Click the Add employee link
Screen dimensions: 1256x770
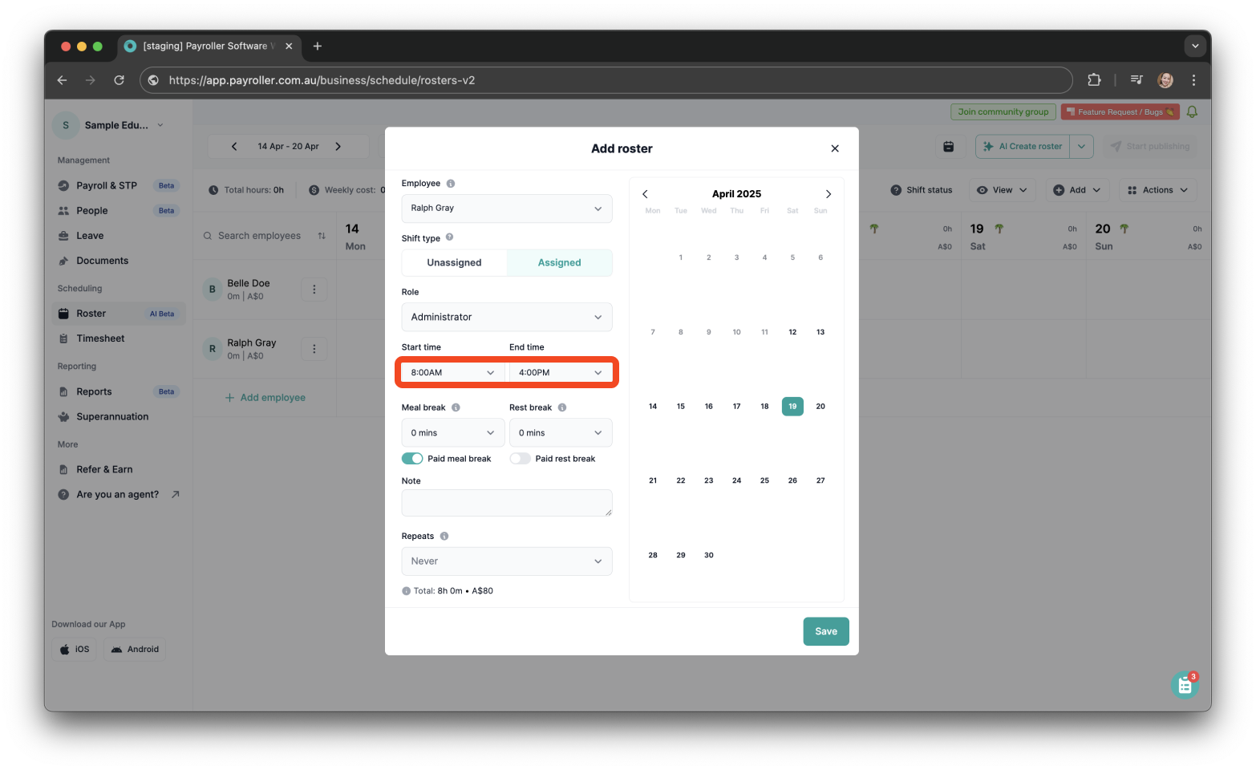265,397
